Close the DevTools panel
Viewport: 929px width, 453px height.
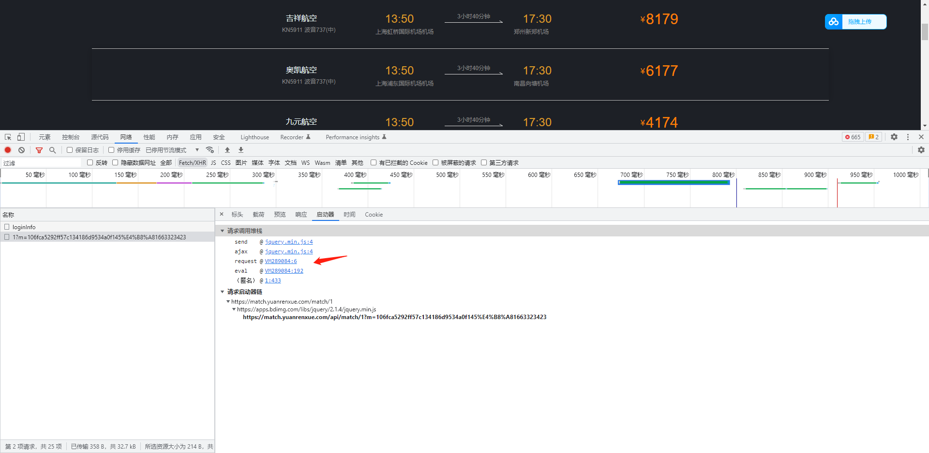[921, 137]
